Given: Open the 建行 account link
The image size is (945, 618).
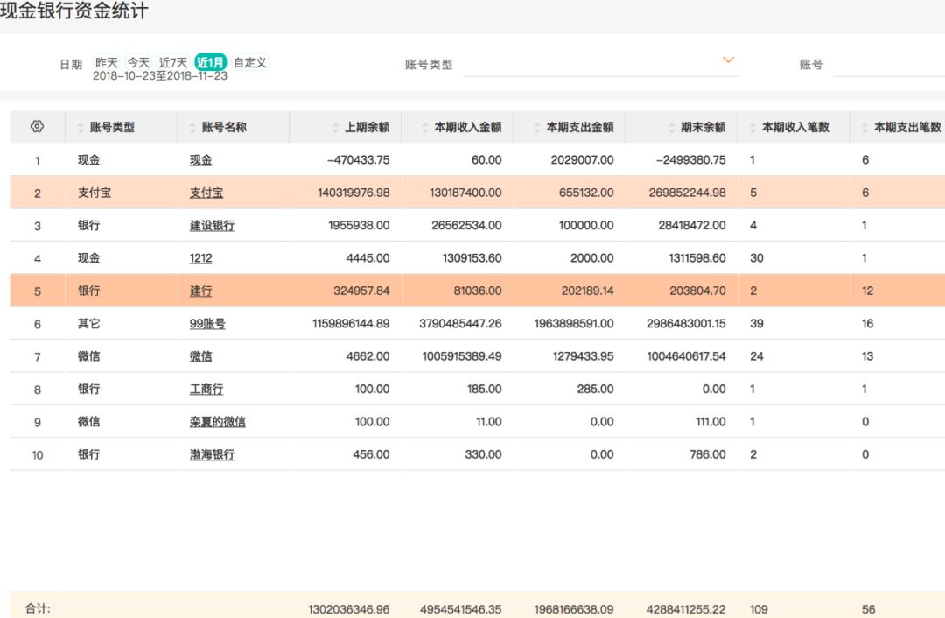Looking at the screenshot, I should [x=200, y=291].
